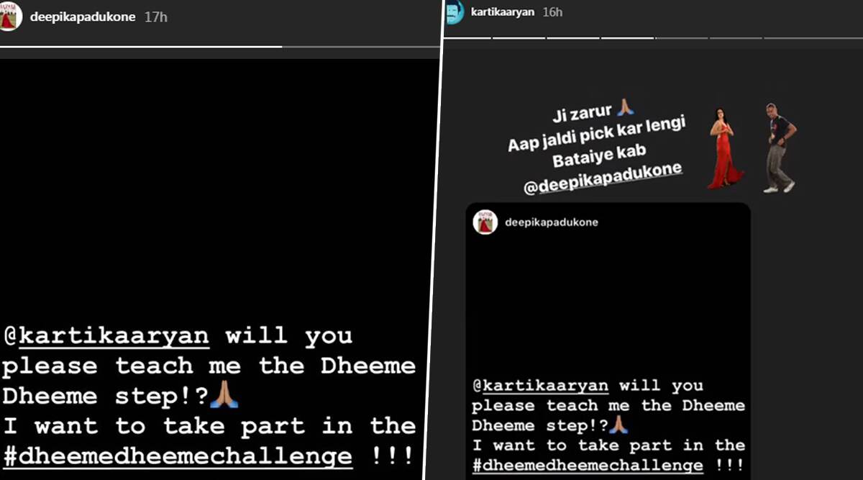Tap @kartikaaryan mention in the embedded story
The height and width of the screenshot is (480, 863).
point(540,386)
